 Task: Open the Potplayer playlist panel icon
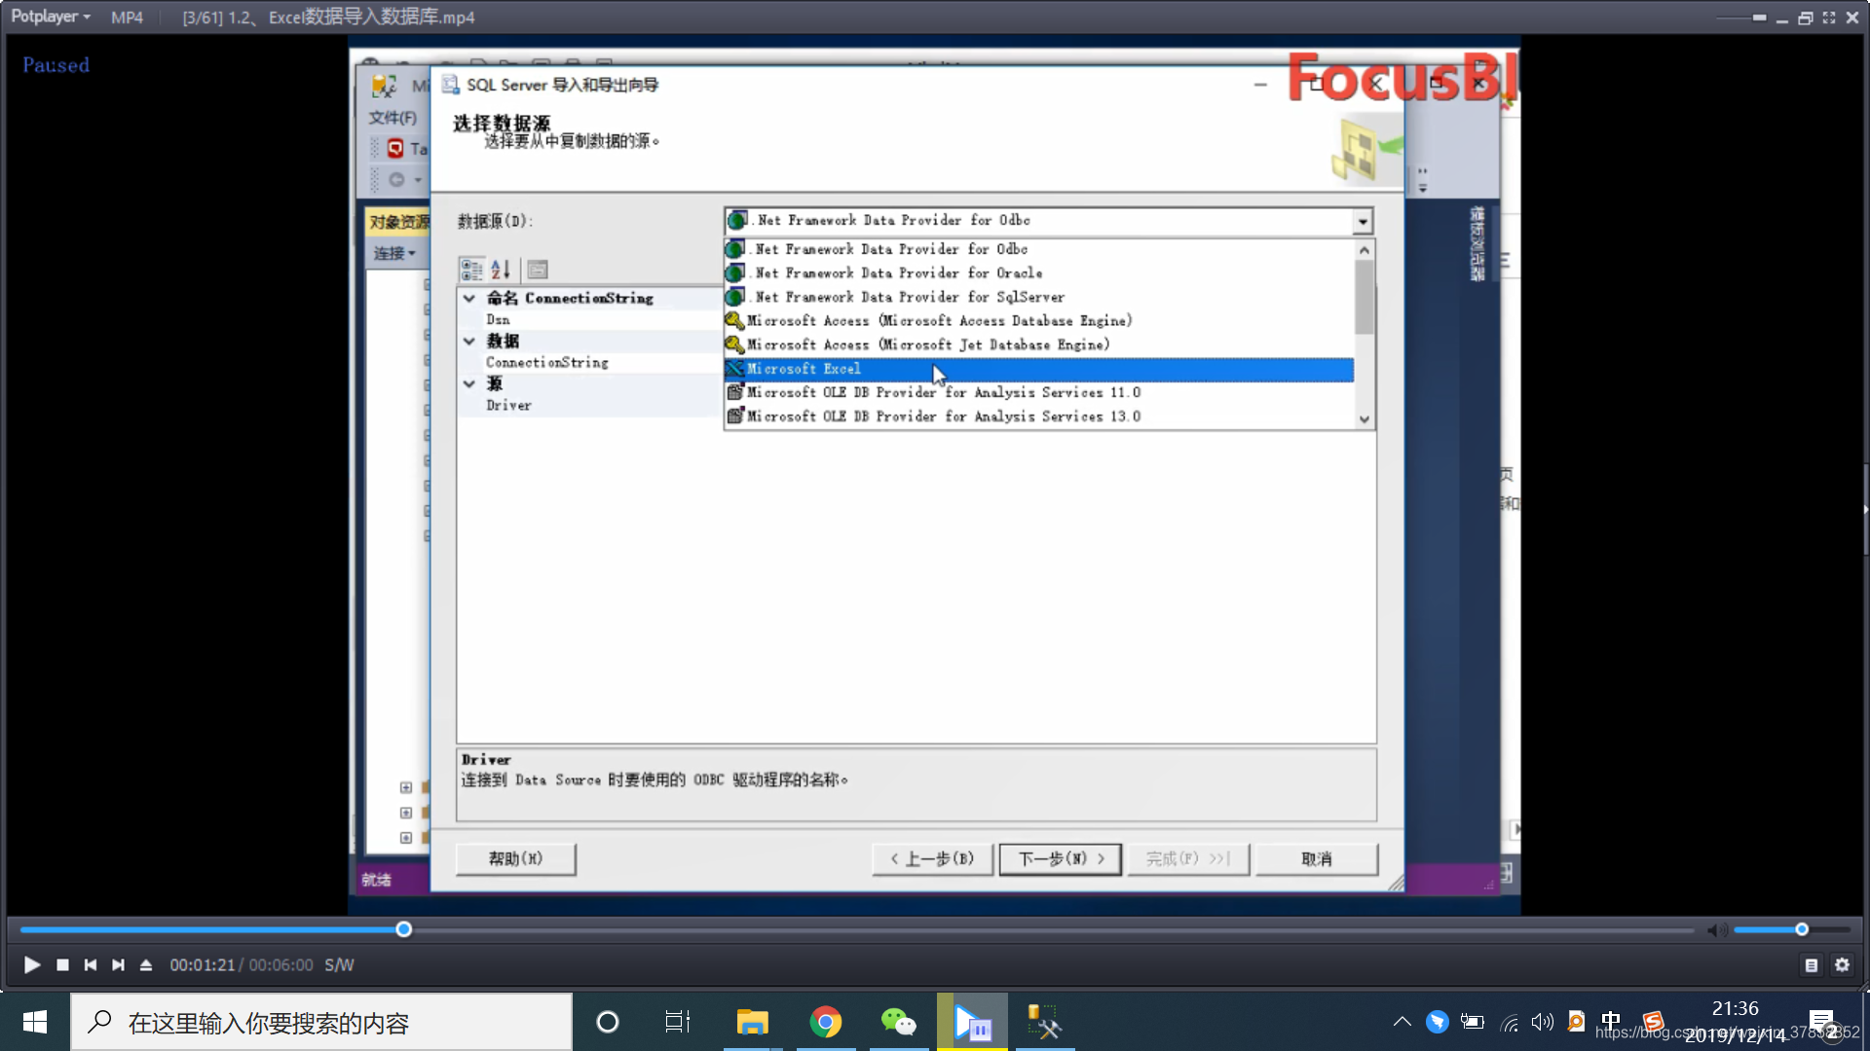click(1811, 964)
